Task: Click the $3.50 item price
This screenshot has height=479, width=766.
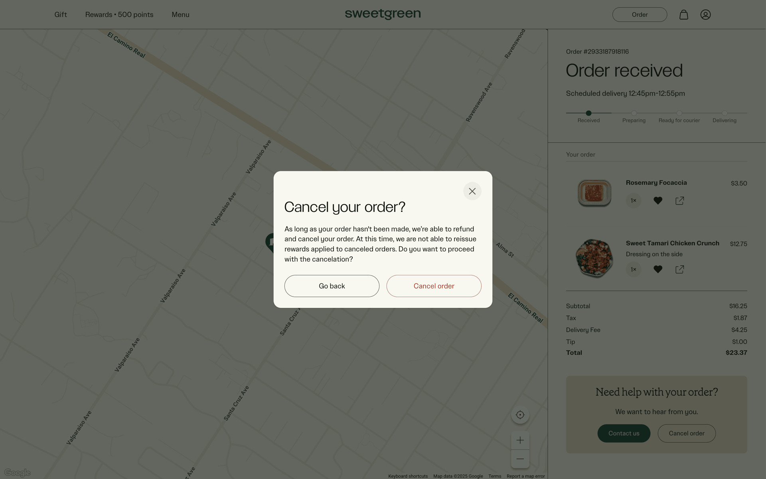Action: pyautogui.click(x=739, y=184)
